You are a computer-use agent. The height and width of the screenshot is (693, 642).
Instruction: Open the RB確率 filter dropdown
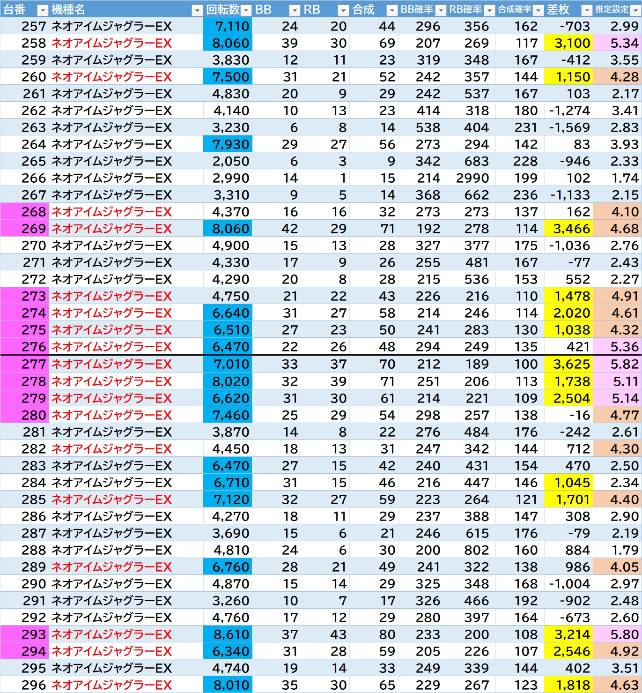click(489, 10)
